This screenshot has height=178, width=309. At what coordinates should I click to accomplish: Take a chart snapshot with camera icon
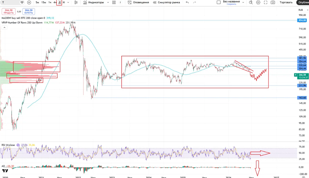point(273,2)
